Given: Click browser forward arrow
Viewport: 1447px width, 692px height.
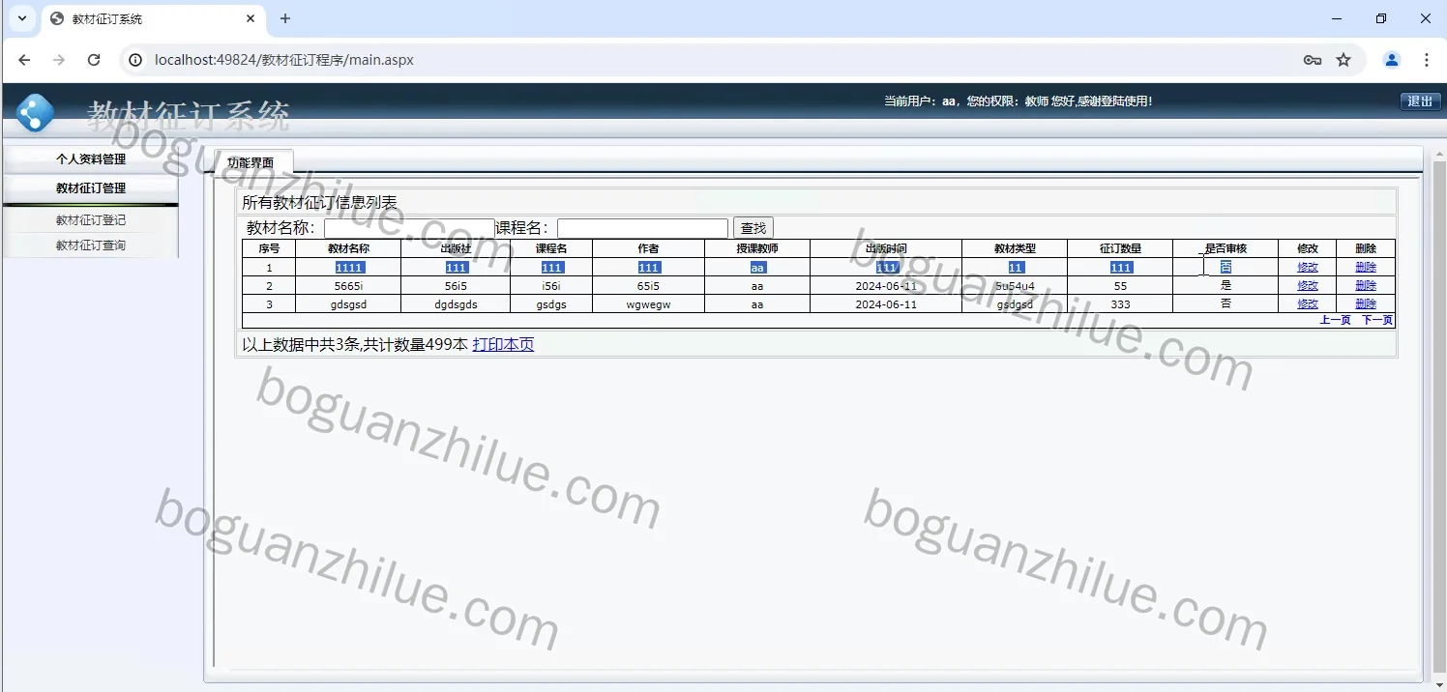Looking at the screenshot, I should tap(59, 60).
